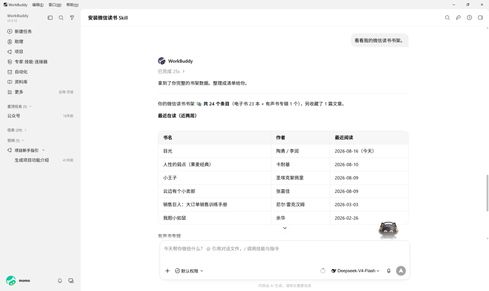Open the sidebar search icon
This screenshot has width=489, height=291.
click(61, 18)
